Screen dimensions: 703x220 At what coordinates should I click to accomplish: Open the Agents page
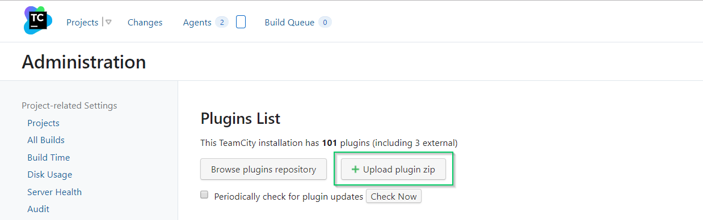(x=197, y=23)
